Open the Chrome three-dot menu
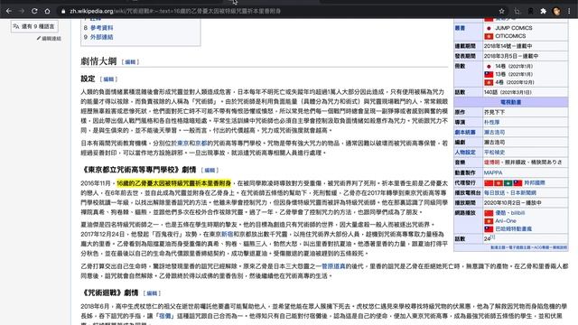Screen dimensions: 578x325 pyautogui.click(x=569, y=12)
